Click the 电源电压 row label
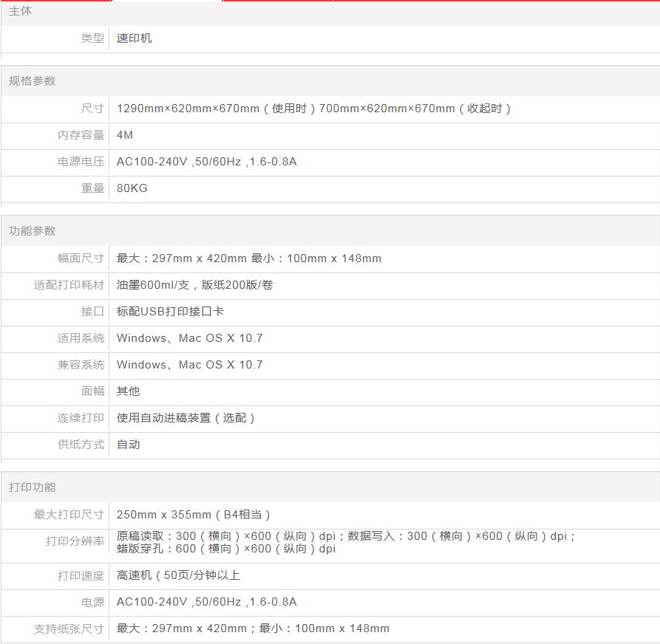This screenshot has width=660, height=644. [x=81, y=162]
